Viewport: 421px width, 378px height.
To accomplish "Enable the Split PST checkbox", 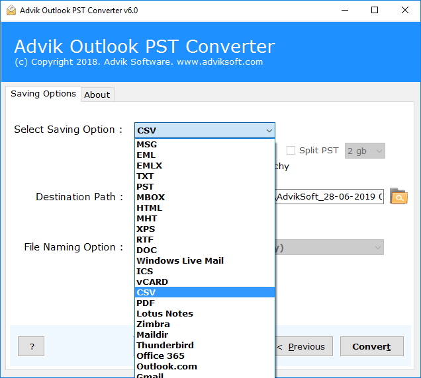I will pos(291,150).
